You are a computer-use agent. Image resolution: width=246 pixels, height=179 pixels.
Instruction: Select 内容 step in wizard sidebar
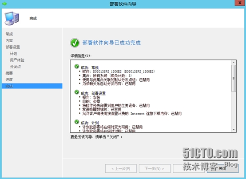click(9, 40)
